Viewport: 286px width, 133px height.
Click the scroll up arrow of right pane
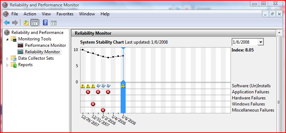tap(279, 33)
